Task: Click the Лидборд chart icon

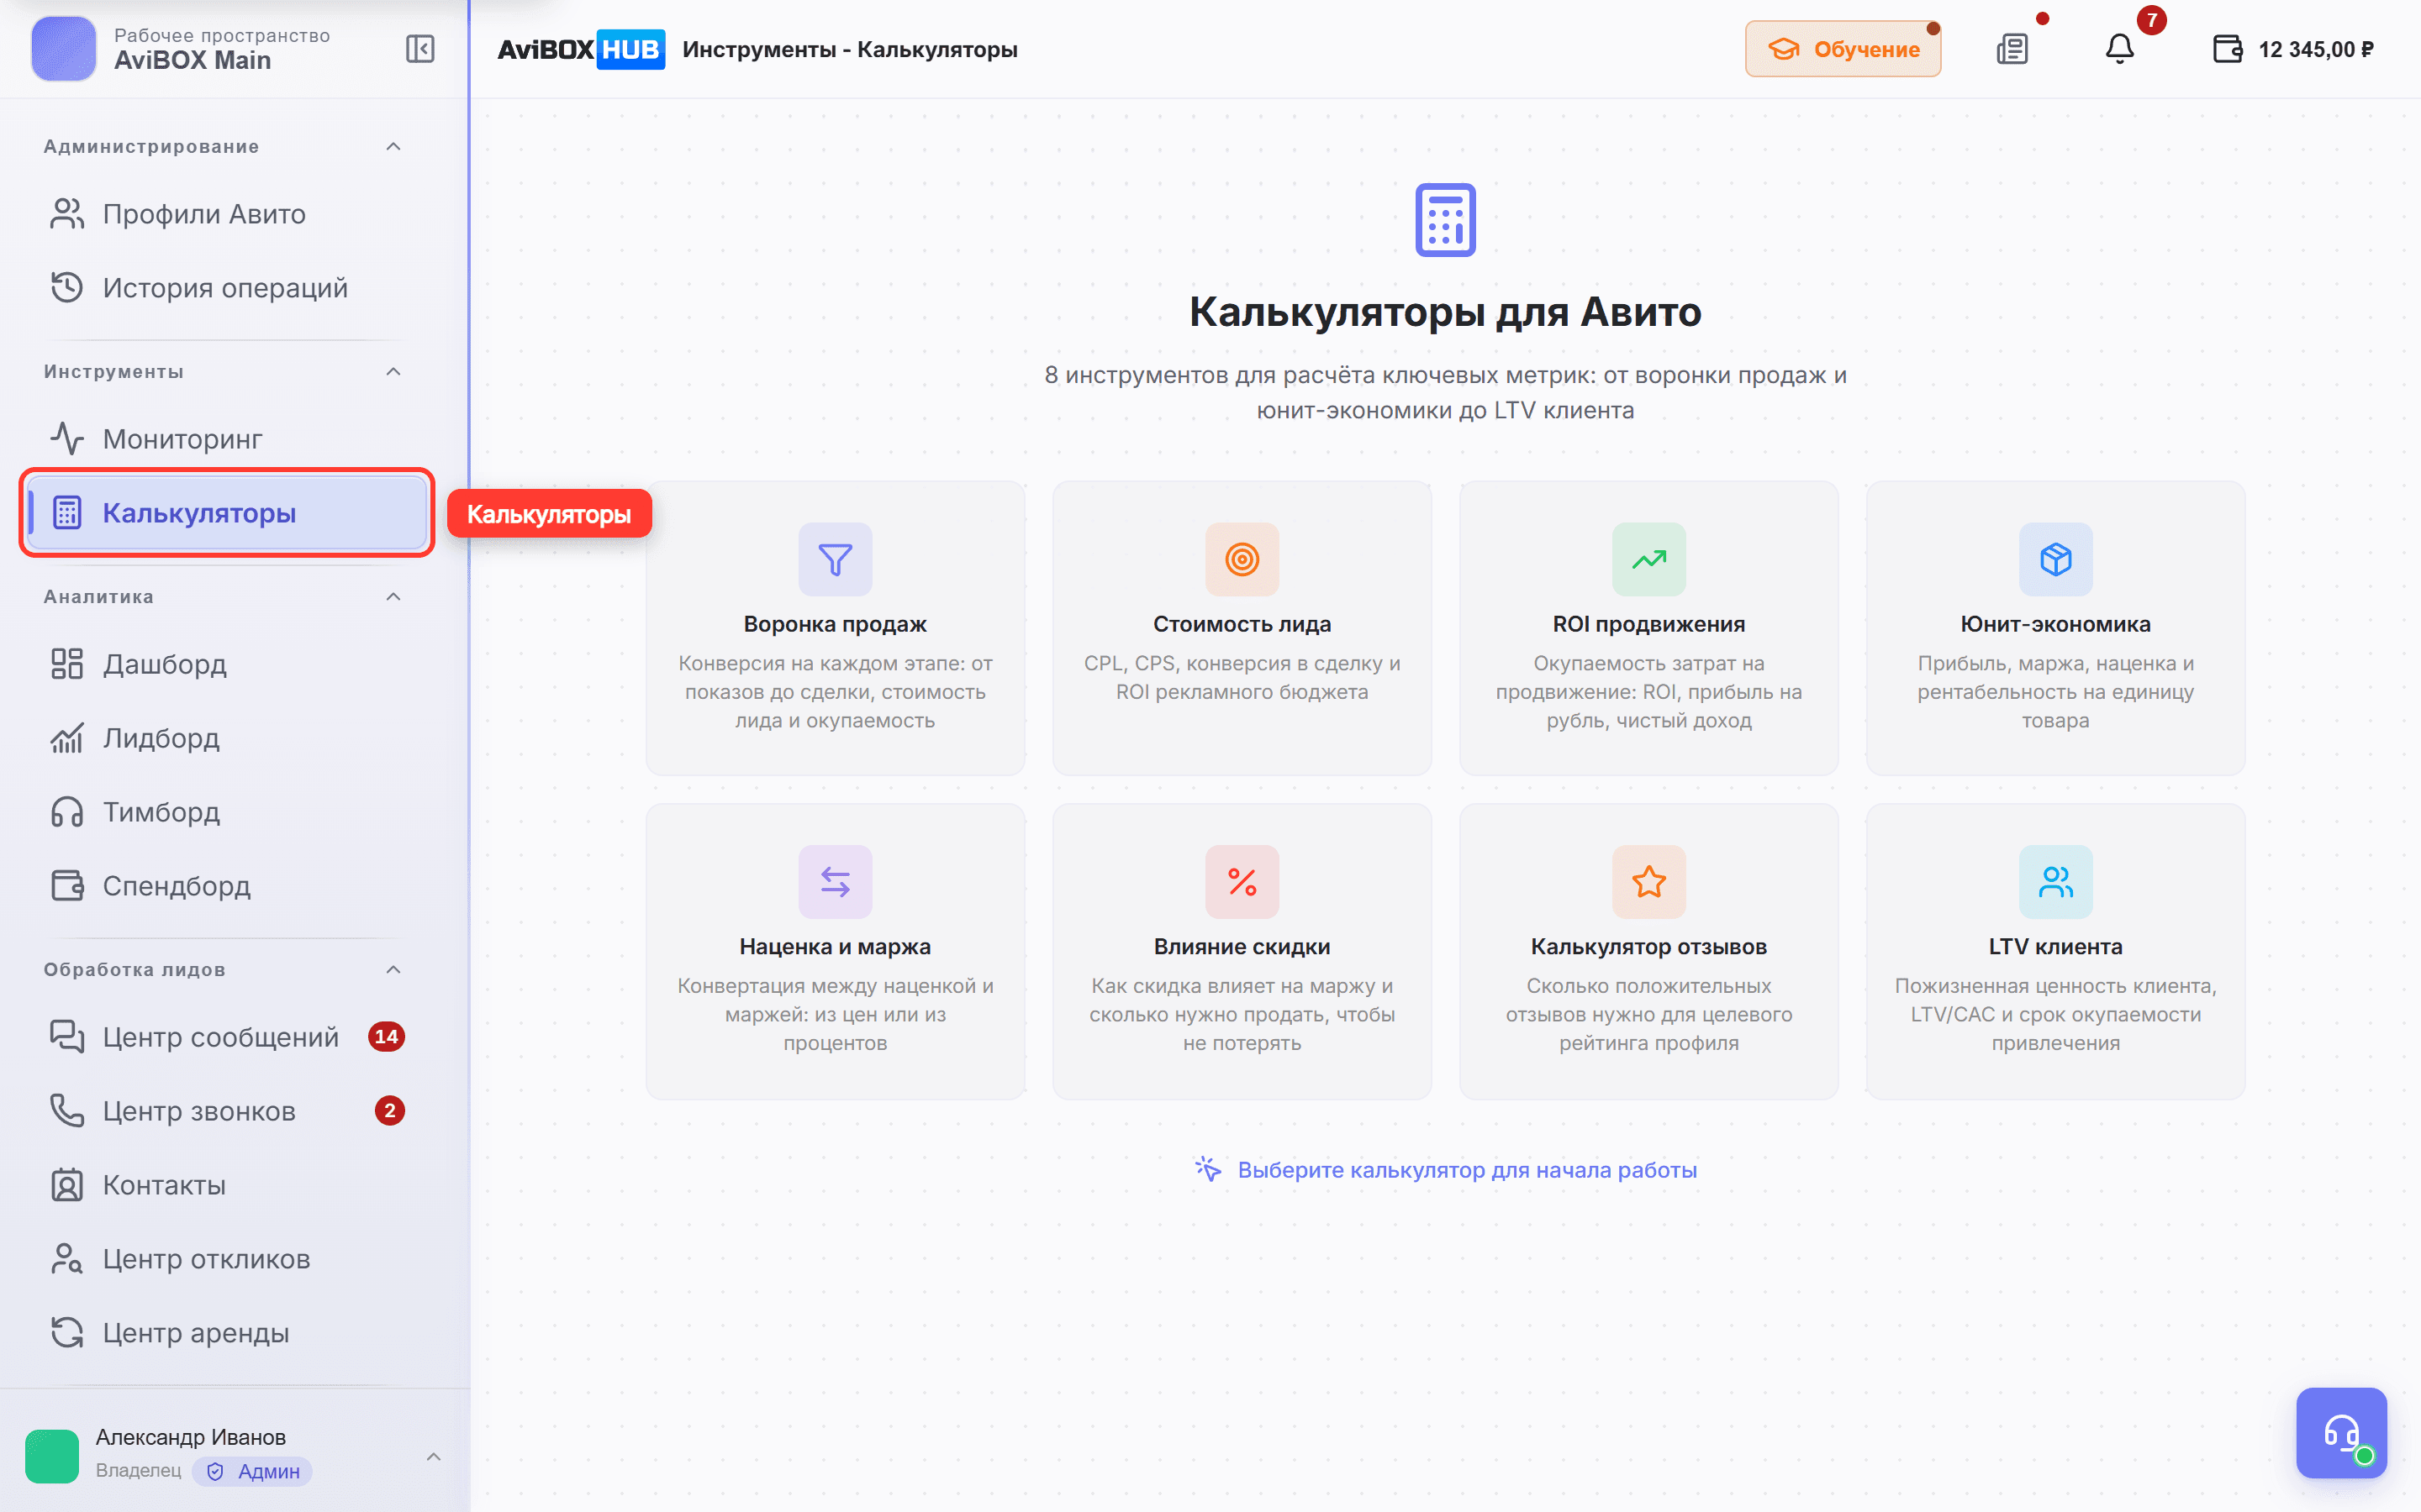Action: (67, 738)
